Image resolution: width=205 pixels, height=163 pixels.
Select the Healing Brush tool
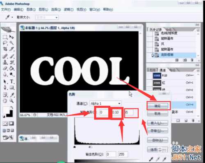[5, 56]
